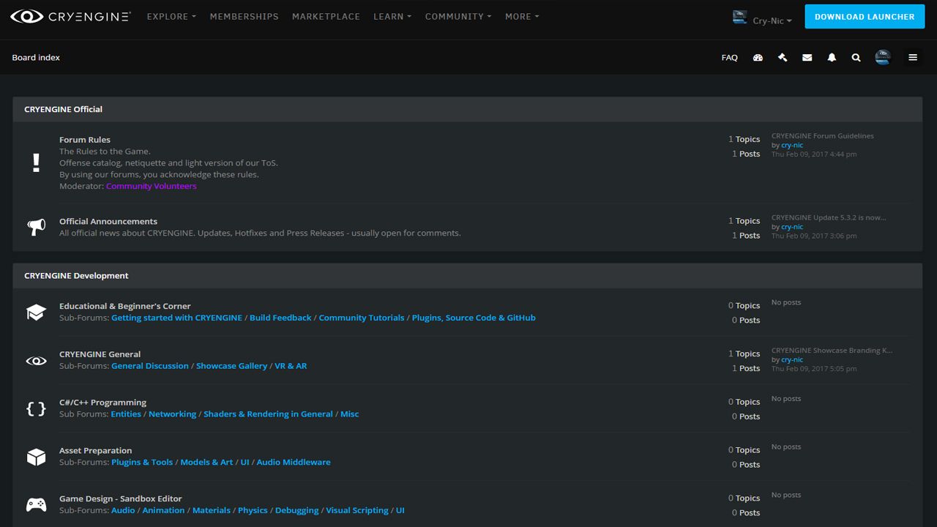Click the dashboard speedometer icon
937x527 pixels.
coord(758,57)
